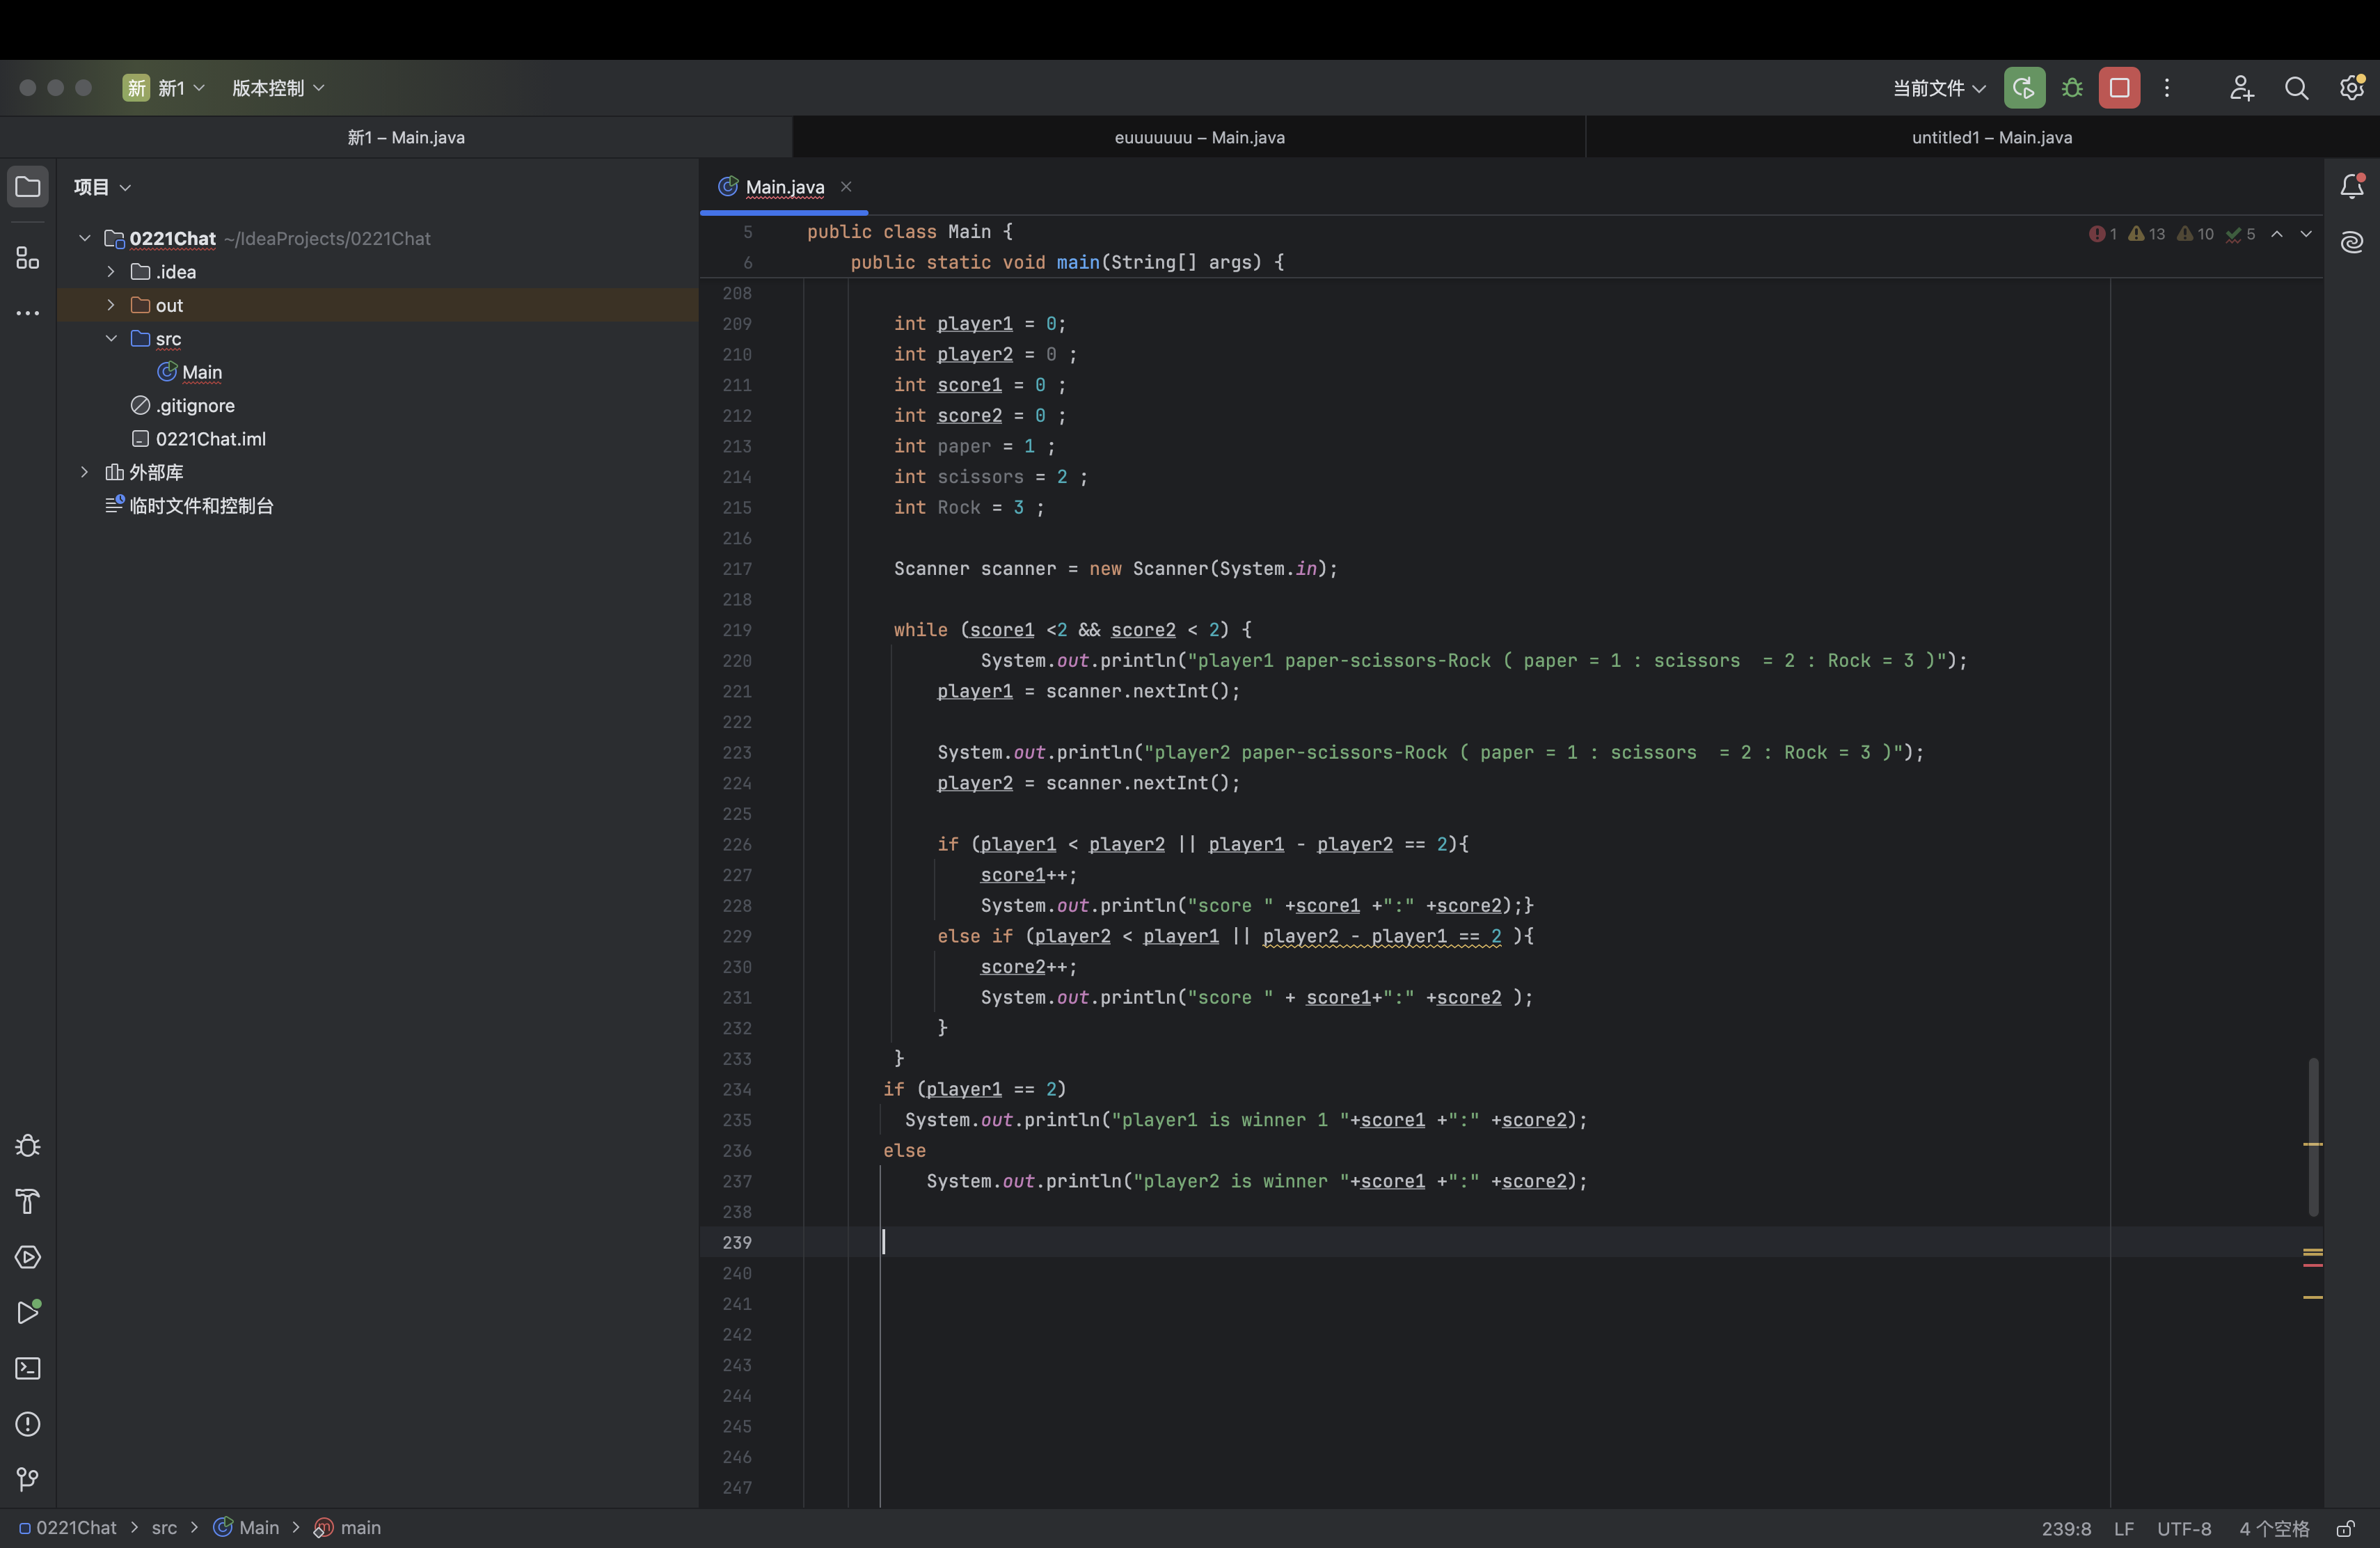Screen dimensions: 2380x1548
Task: Click UTF-8 encoding in status bar
Action: click(x=2184, y=1528)
